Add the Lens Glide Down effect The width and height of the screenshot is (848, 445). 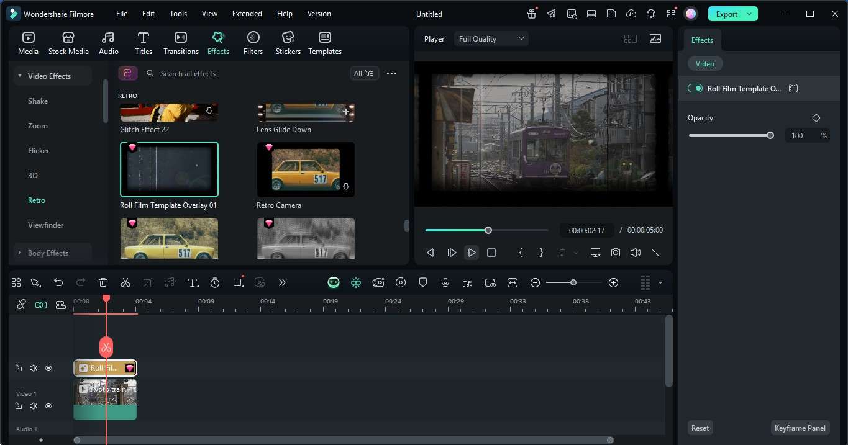pyautogui.click(x=346, y=112)
